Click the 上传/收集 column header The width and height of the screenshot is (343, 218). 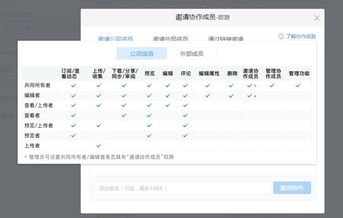tap(99, 73)
